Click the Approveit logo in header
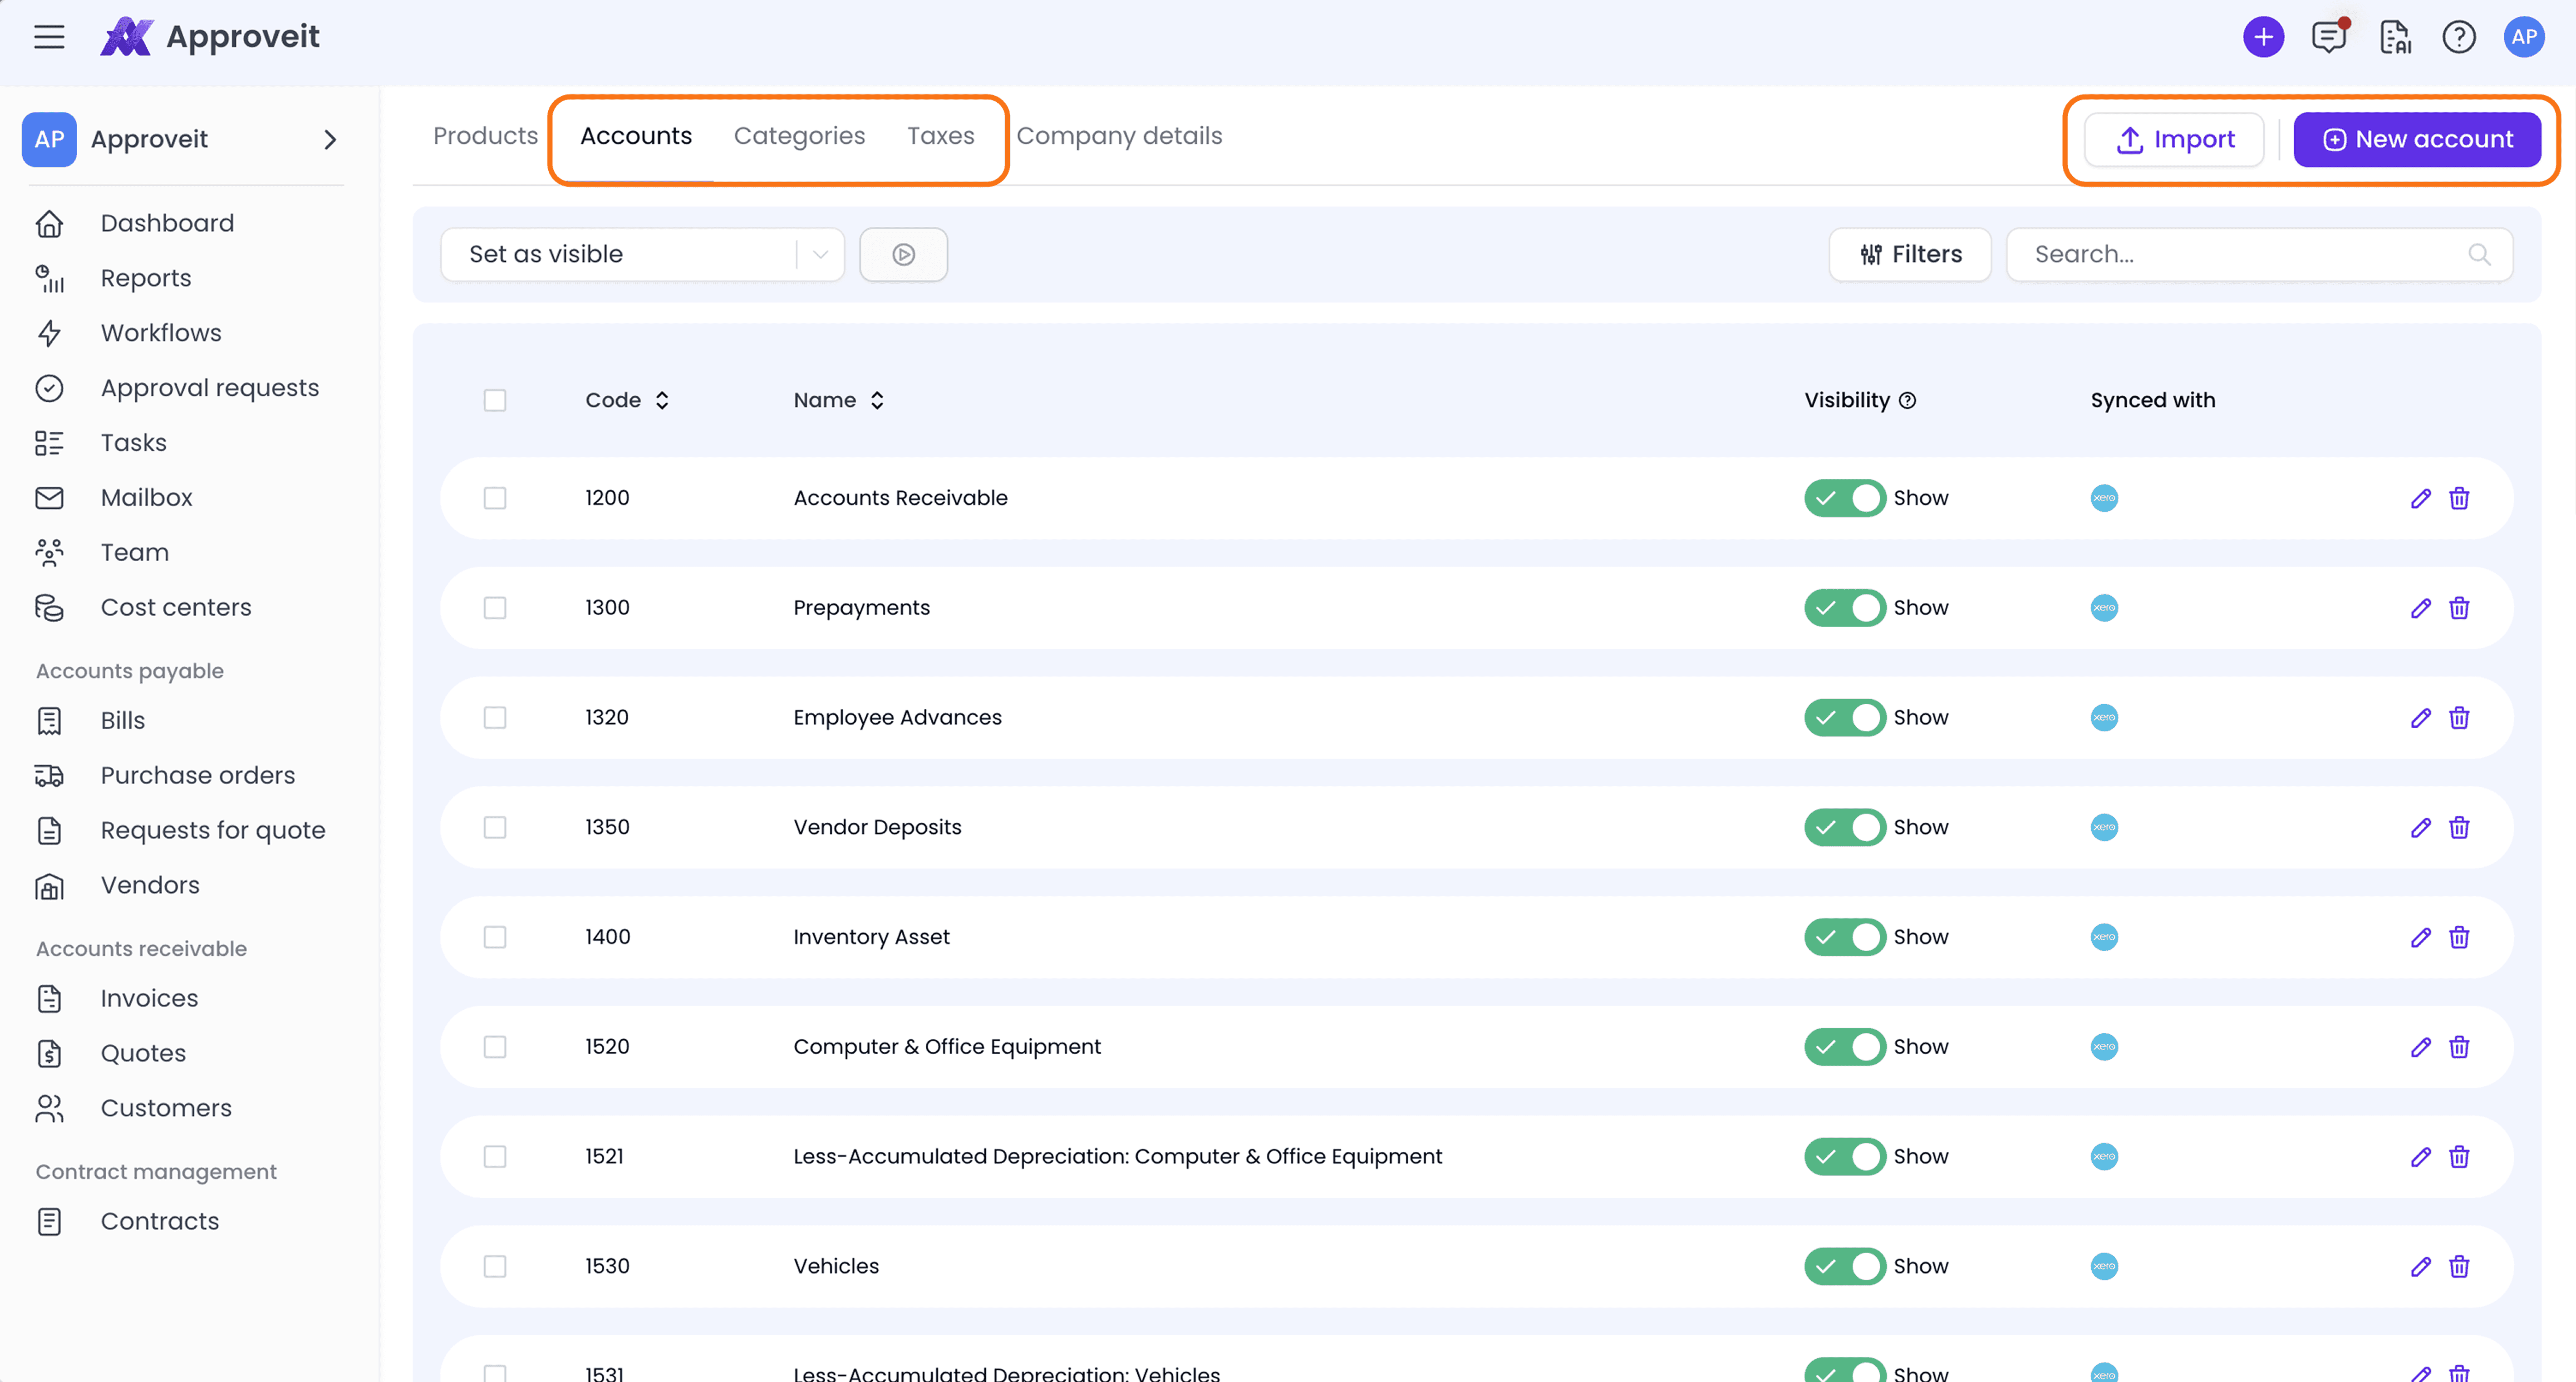This screenshot has width=2576, height=1382. click(209, 37)
